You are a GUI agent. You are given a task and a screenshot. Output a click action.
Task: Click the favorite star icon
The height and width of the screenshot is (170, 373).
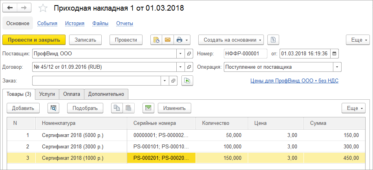(x=44, y=8)
